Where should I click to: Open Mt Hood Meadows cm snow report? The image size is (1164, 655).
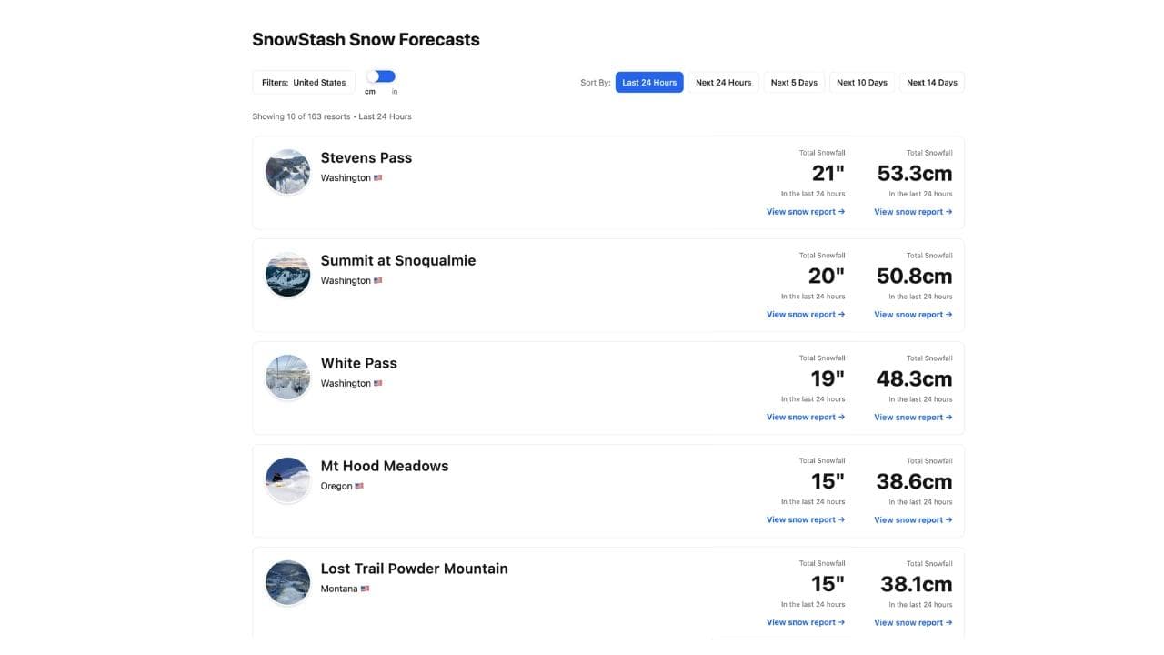pos(913,520)
